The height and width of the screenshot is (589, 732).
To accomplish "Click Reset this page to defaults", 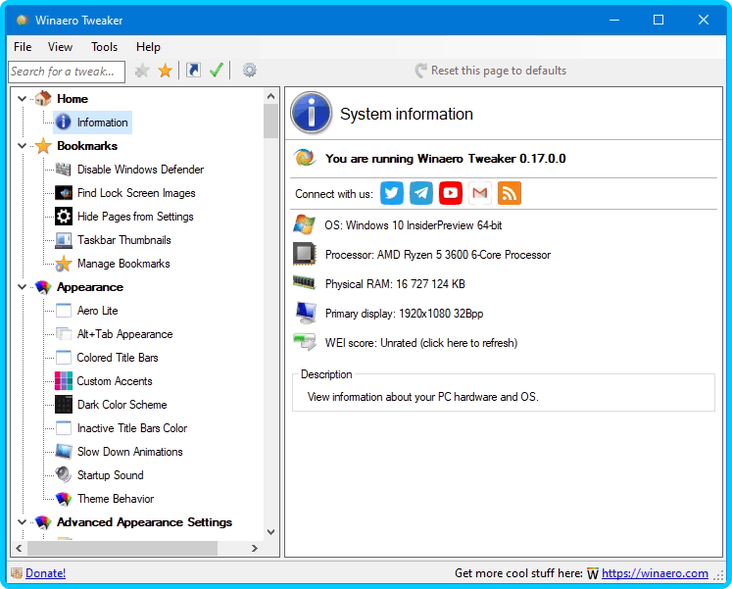I will click(498, 71).
